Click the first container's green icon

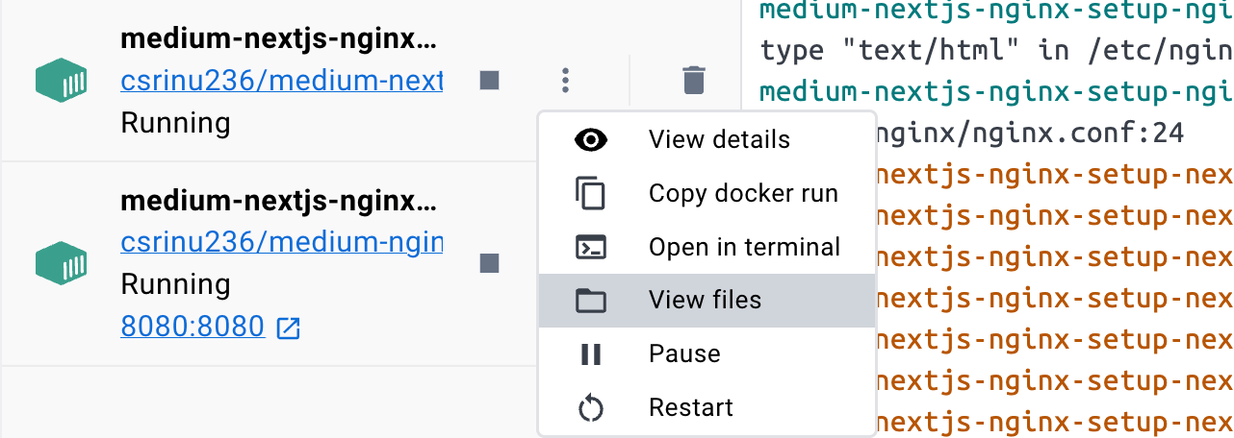(x=62, y=82)
